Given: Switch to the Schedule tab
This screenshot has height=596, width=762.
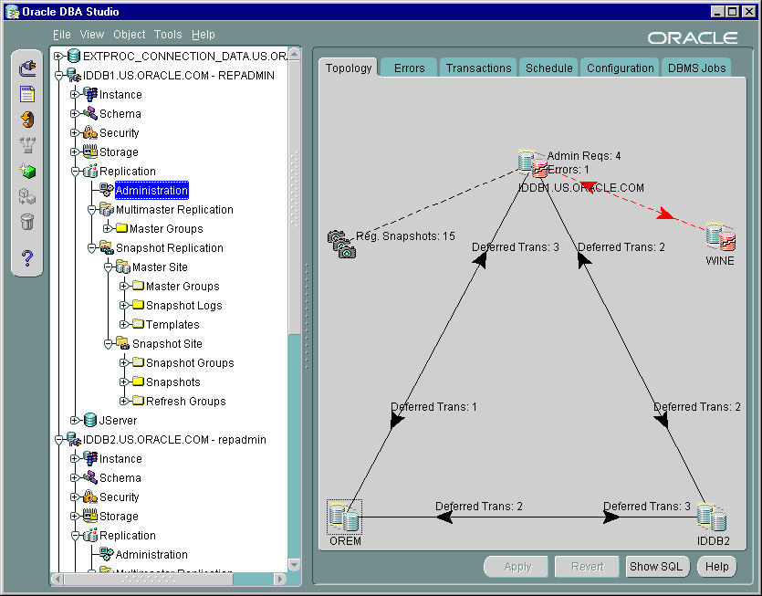Looking at the screenshot, I should (x=549, y=68).
